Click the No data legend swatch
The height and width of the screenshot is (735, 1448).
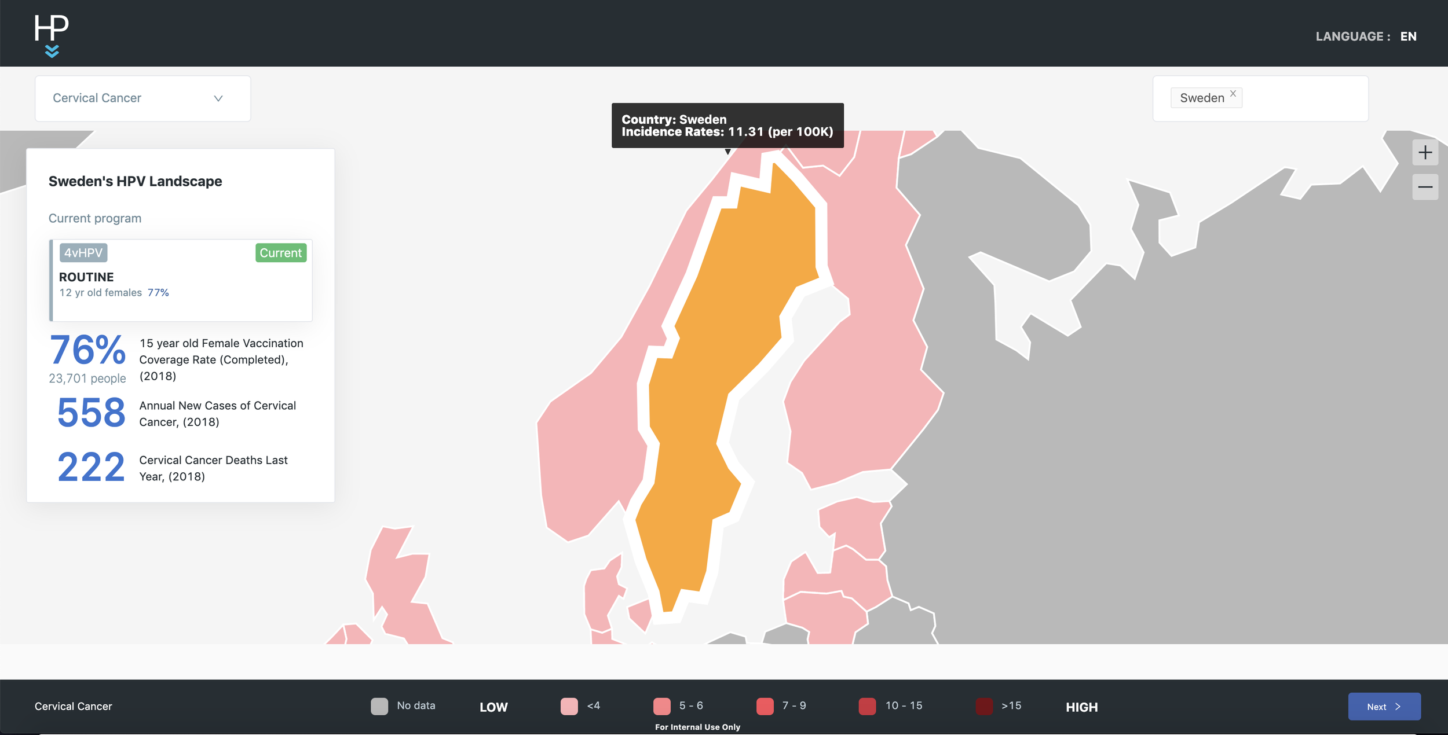coord(379,706)
